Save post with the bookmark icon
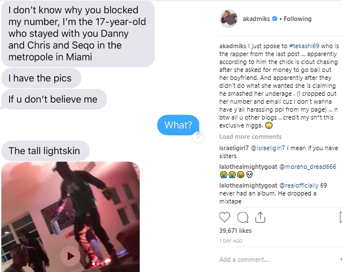The width and height of the screenshot is (342, 272). (x=341, y=218)
